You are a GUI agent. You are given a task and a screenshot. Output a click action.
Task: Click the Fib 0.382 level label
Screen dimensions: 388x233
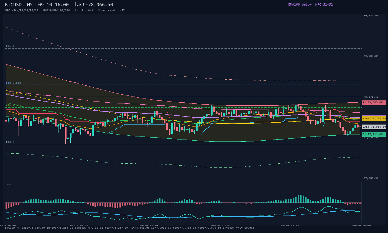point(14,105)
